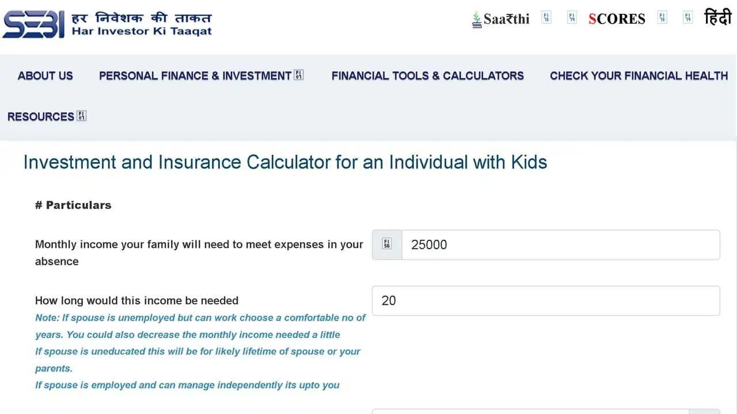Open the dropdown at the bottom of the form
Viewport: 737px width, 414px height.
[x=546, y=412]
